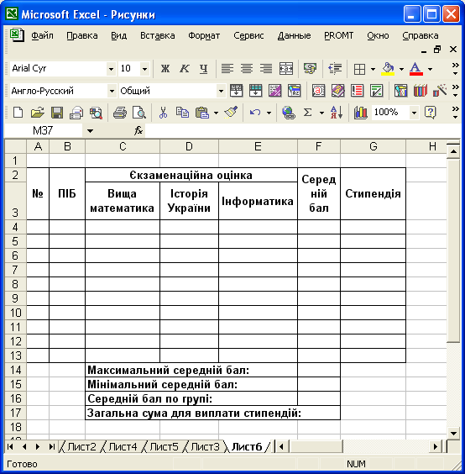Open font color dropdown arrow
Viewport: 465px width, 474px height.
click(430, 69)
